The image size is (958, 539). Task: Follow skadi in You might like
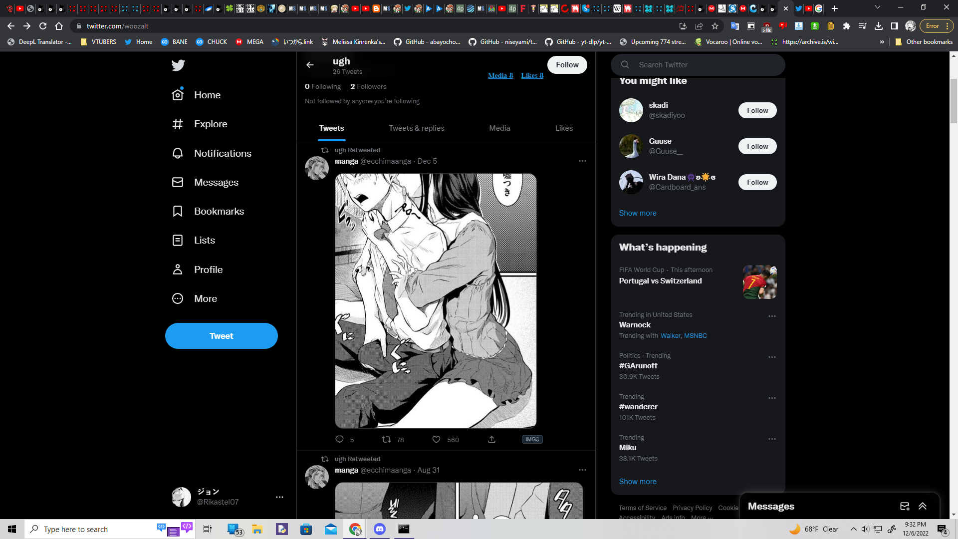pos(757,110)
